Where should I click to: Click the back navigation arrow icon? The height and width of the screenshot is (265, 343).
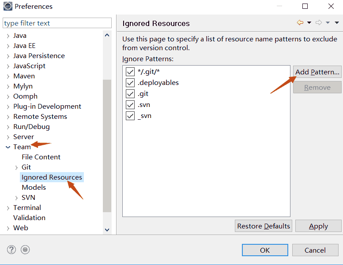pos(300,23)
